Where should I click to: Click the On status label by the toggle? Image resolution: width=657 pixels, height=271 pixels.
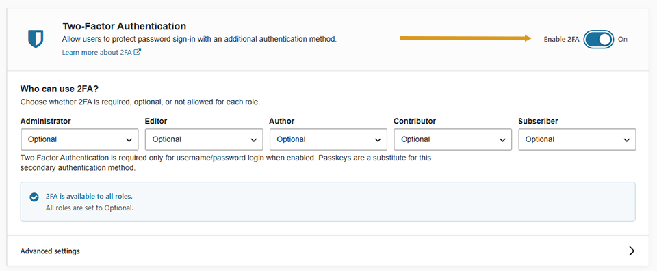(x=623, y=40)
